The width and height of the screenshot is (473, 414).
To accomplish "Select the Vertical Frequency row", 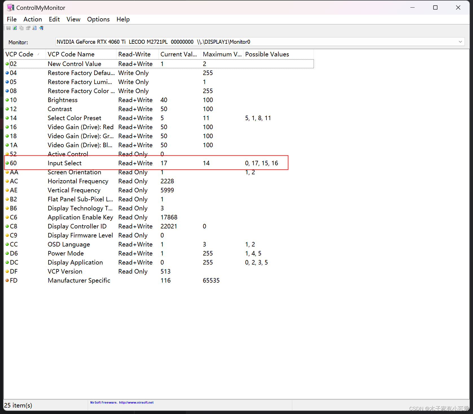I will tap(159, 190).
